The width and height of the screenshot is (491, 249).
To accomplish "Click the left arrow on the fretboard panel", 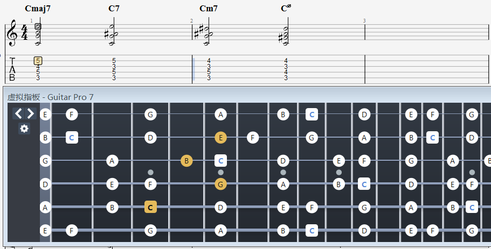I will tap(18, 113).
